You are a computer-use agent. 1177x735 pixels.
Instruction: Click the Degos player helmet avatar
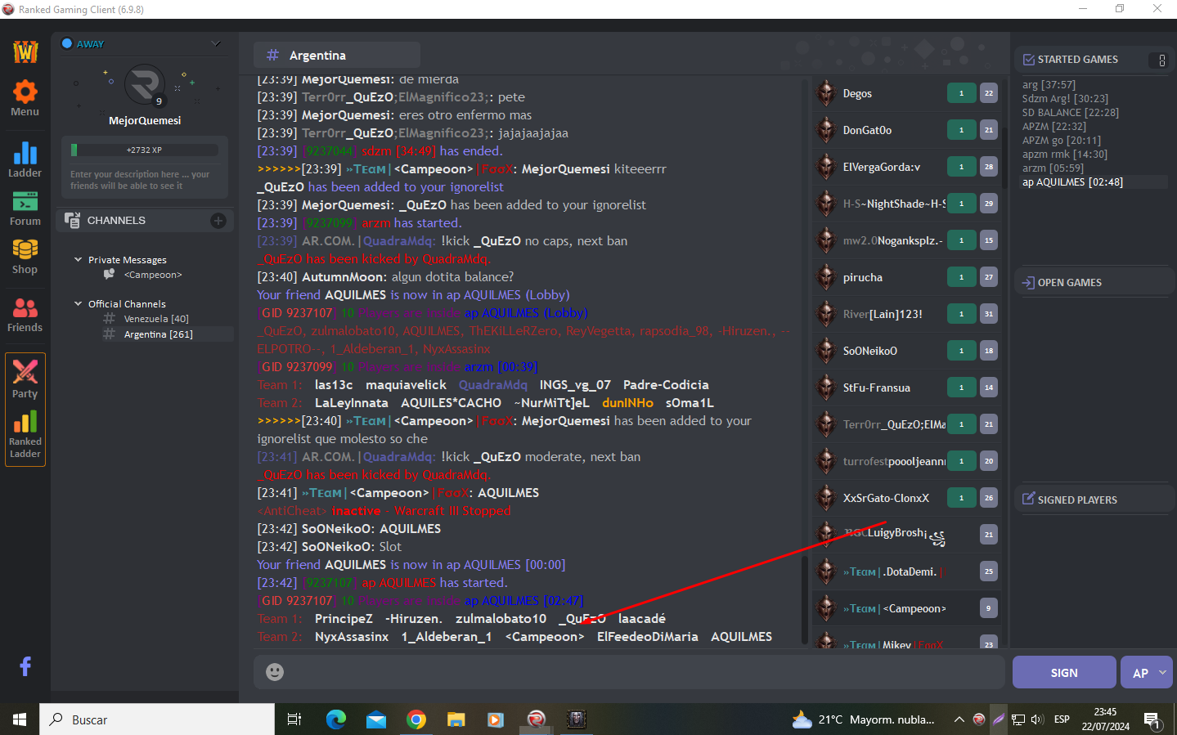[x=826, y=93]
